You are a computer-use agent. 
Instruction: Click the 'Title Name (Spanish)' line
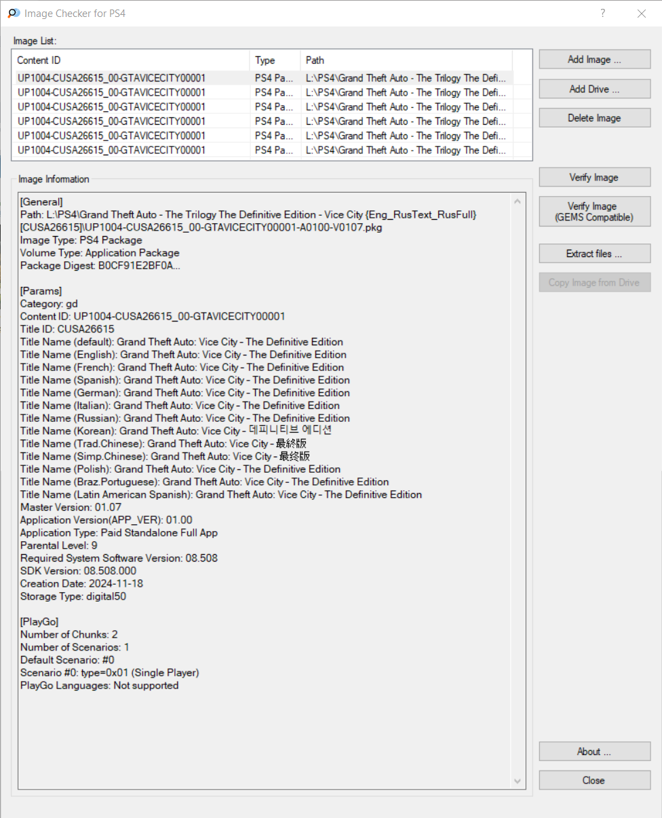[185, 380]
